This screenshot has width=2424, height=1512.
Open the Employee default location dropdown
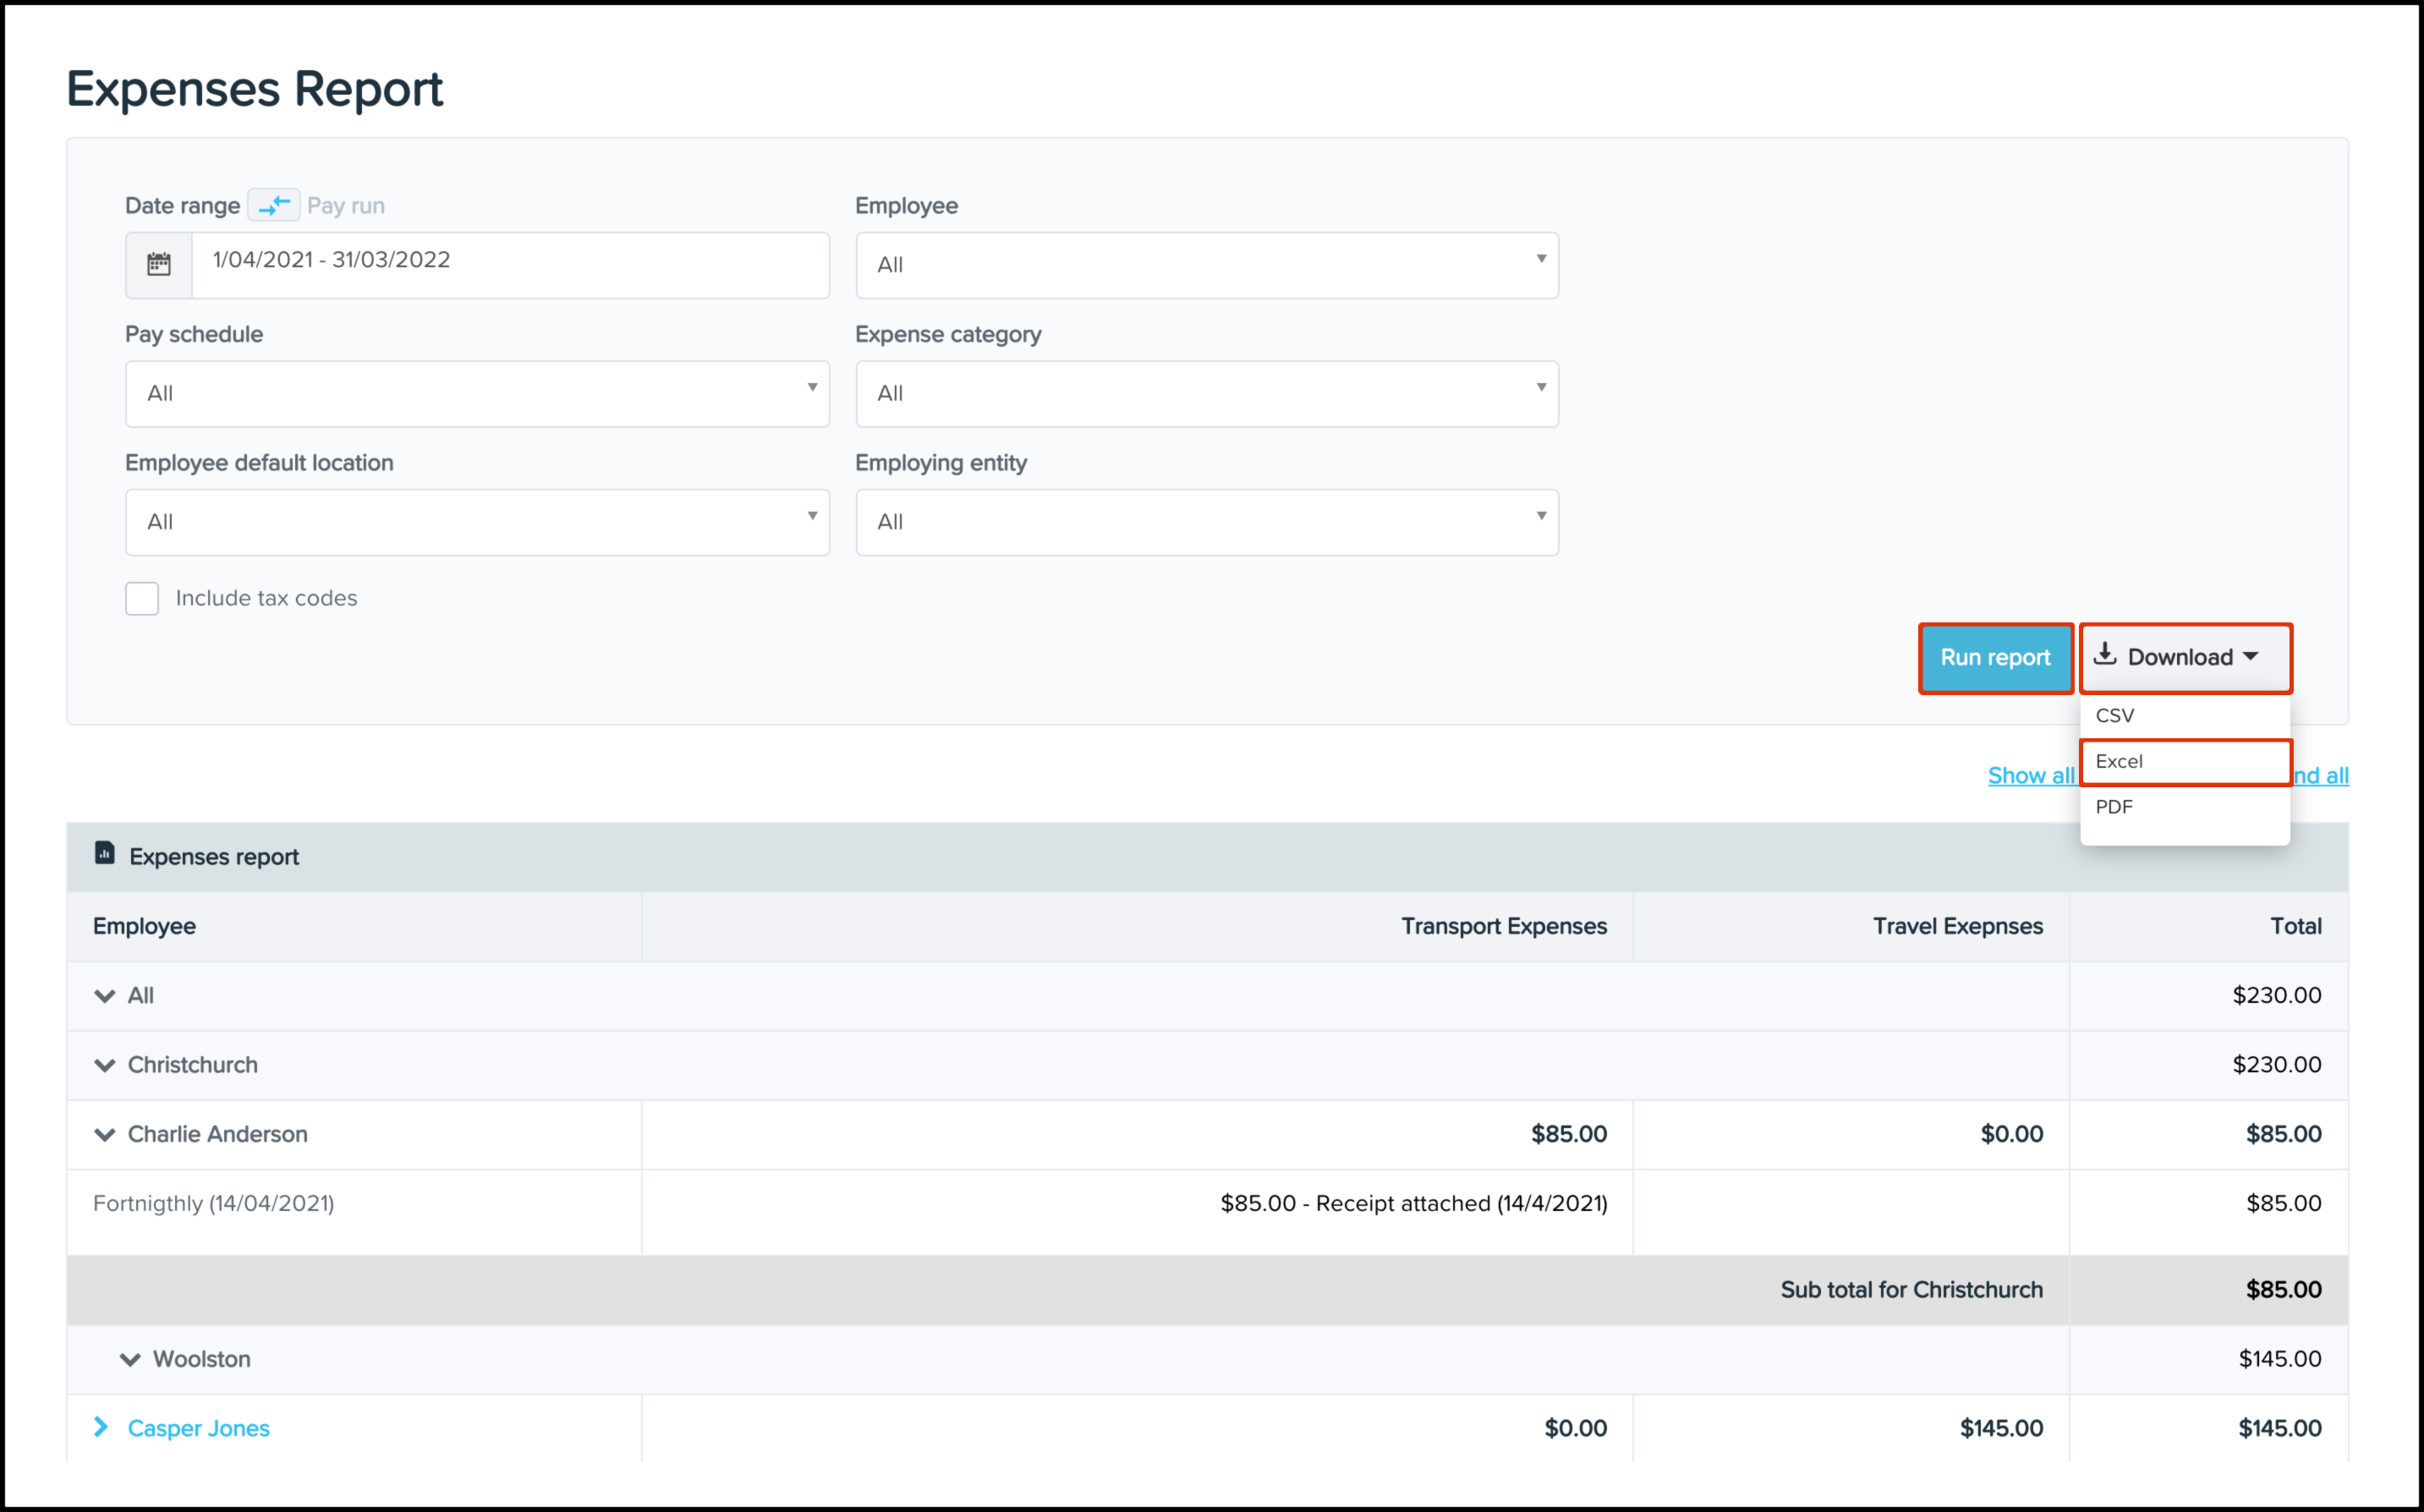coord(477,522)
